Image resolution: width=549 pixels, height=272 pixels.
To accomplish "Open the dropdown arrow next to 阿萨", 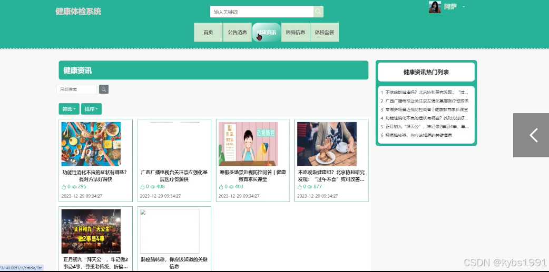I will tap(464, 7).
